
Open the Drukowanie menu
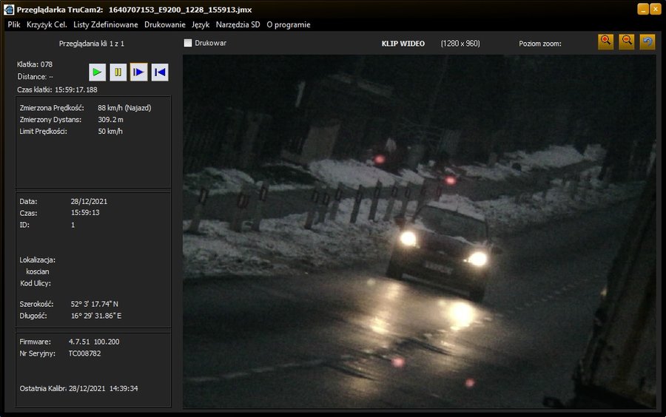pos(164,24)
